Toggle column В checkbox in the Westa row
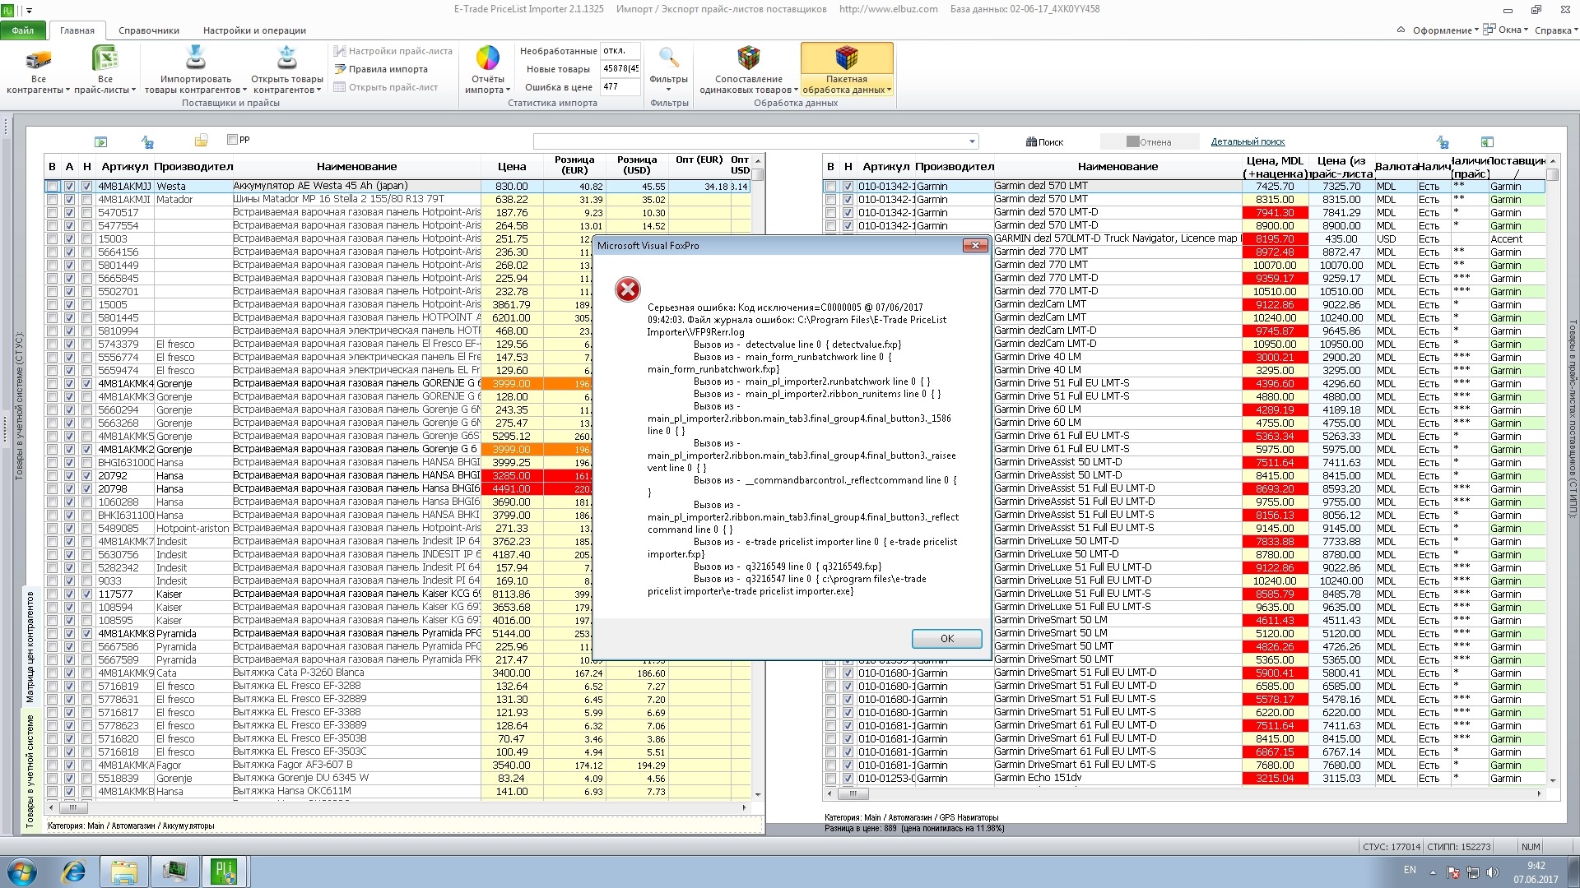 (x=53, y=187)
